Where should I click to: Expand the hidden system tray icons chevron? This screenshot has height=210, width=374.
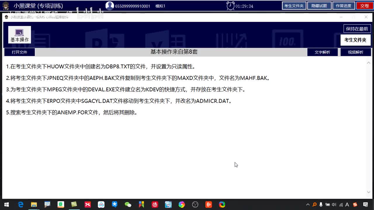[x=308, y=204]
